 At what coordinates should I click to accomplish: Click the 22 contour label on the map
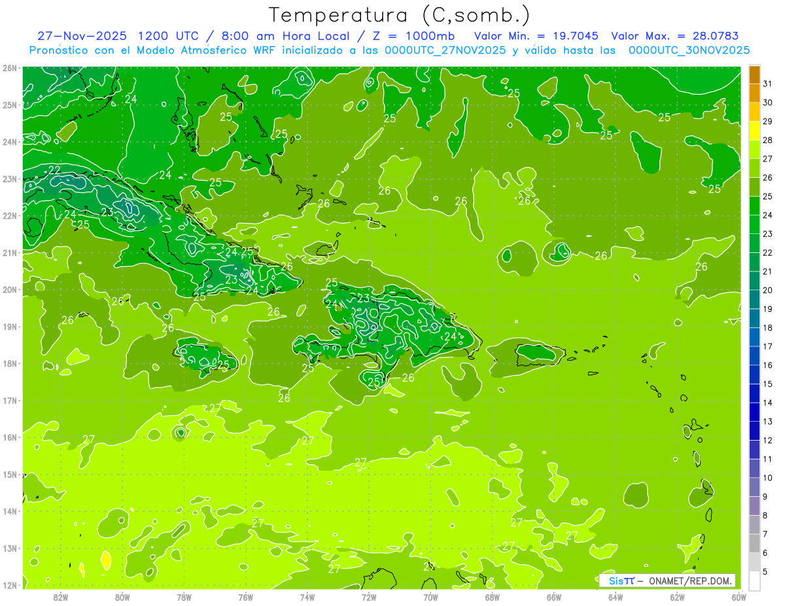(x=55, y=170)
